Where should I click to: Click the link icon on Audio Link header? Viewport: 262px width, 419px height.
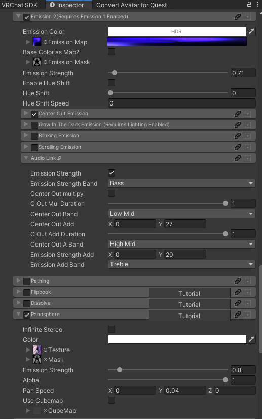click(238, 158)
